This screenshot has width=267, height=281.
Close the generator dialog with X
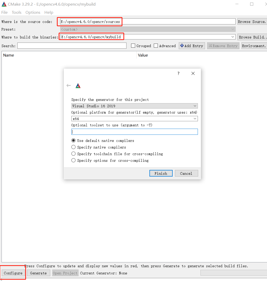coord(193,73)
